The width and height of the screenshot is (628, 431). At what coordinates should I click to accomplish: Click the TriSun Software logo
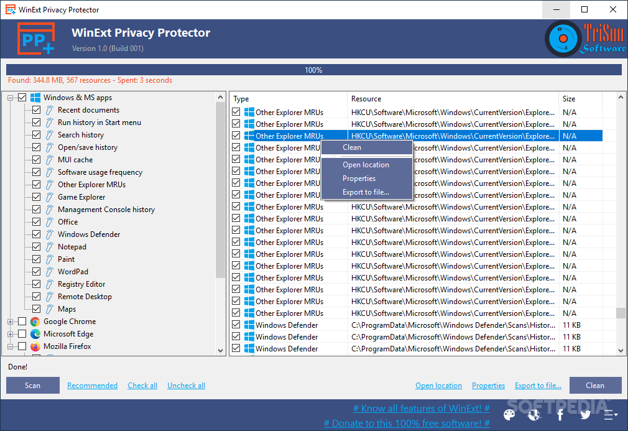tap(585, 39)
